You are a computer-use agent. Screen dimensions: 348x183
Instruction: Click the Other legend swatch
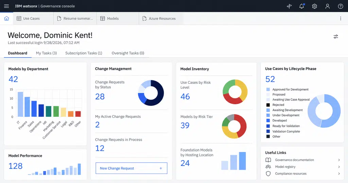click(x=268, y=136)
